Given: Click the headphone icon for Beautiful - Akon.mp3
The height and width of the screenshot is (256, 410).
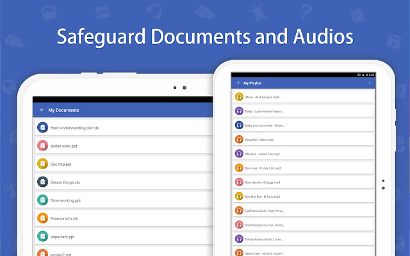Looking at the screenshot, I should click(239, 140).
